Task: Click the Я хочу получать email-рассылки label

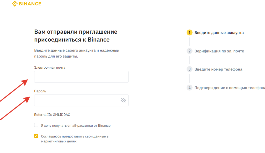Action: [x=76, y=126]
